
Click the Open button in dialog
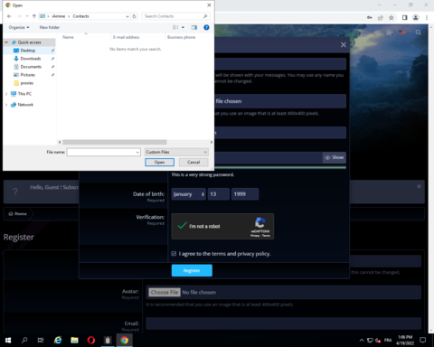coord(159,162)
